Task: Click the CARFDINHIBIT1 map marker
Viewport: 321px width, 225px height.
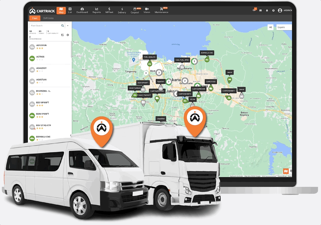Action: click(x=229, y=97)
